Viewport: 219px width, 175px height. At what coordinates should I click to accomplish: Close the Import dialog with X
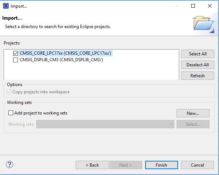pos(210,6)
